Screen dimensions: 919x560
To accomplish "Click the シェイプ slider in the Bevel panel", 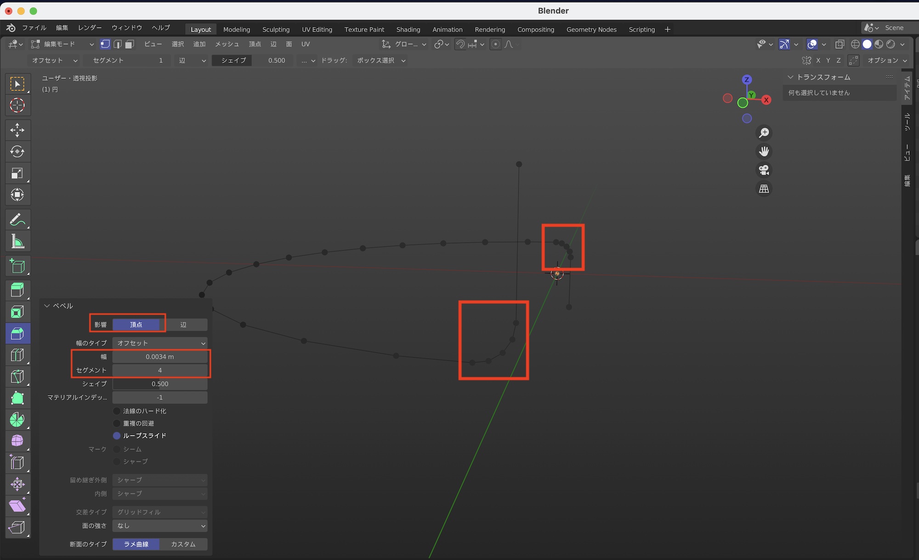I will coord(159,384).
